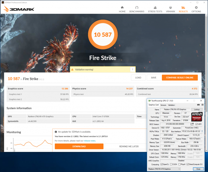Open the GPU-Z hamburger menu icon
The height and width of the screenshot is (172, 208).
[202, 105]
